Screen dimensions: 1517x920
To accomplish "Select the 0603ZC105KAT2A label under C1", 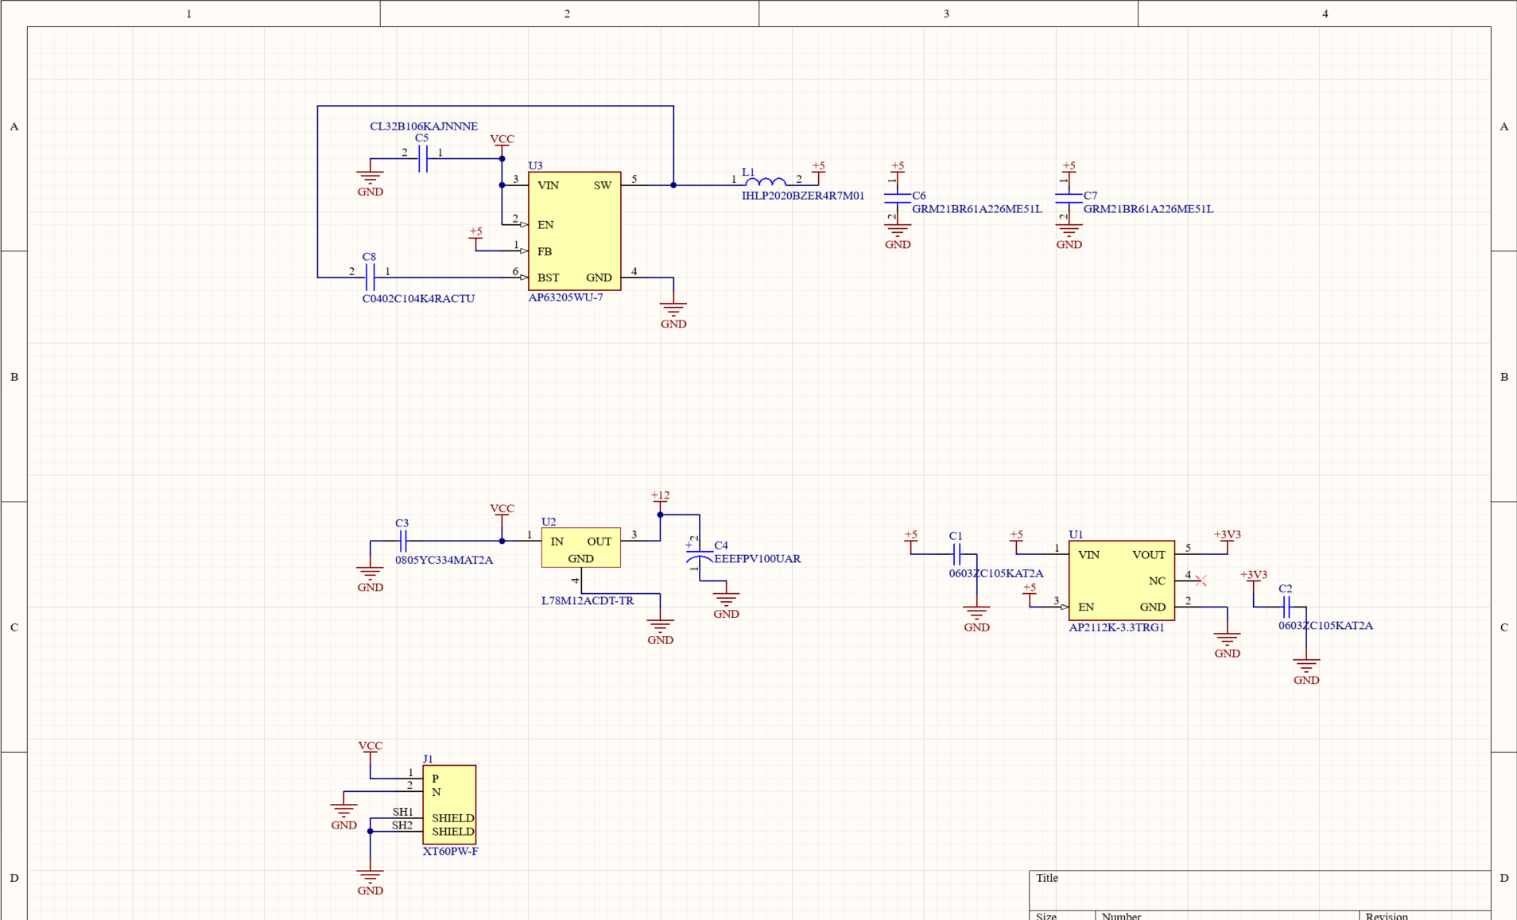I will 995,573.
